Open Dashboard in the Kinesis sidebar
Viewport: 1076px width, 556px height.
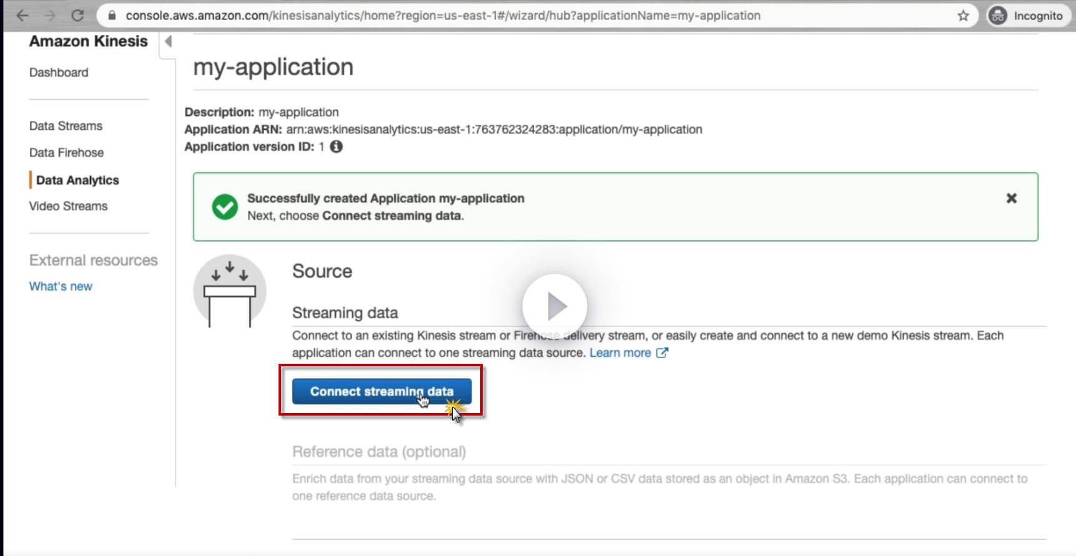coord(59,72)
